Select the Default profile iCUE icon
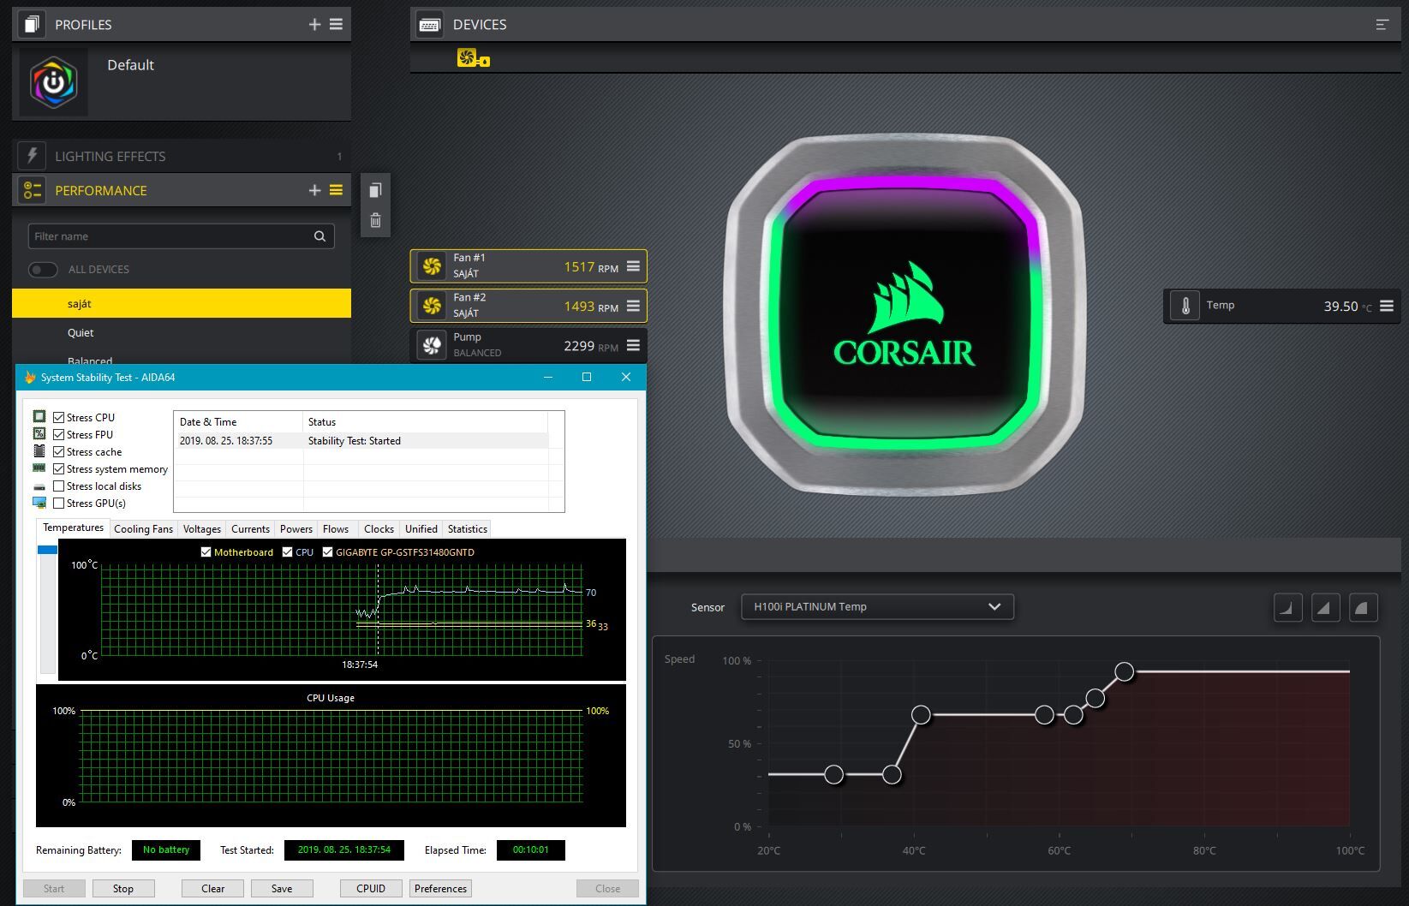 coord(53,82)
